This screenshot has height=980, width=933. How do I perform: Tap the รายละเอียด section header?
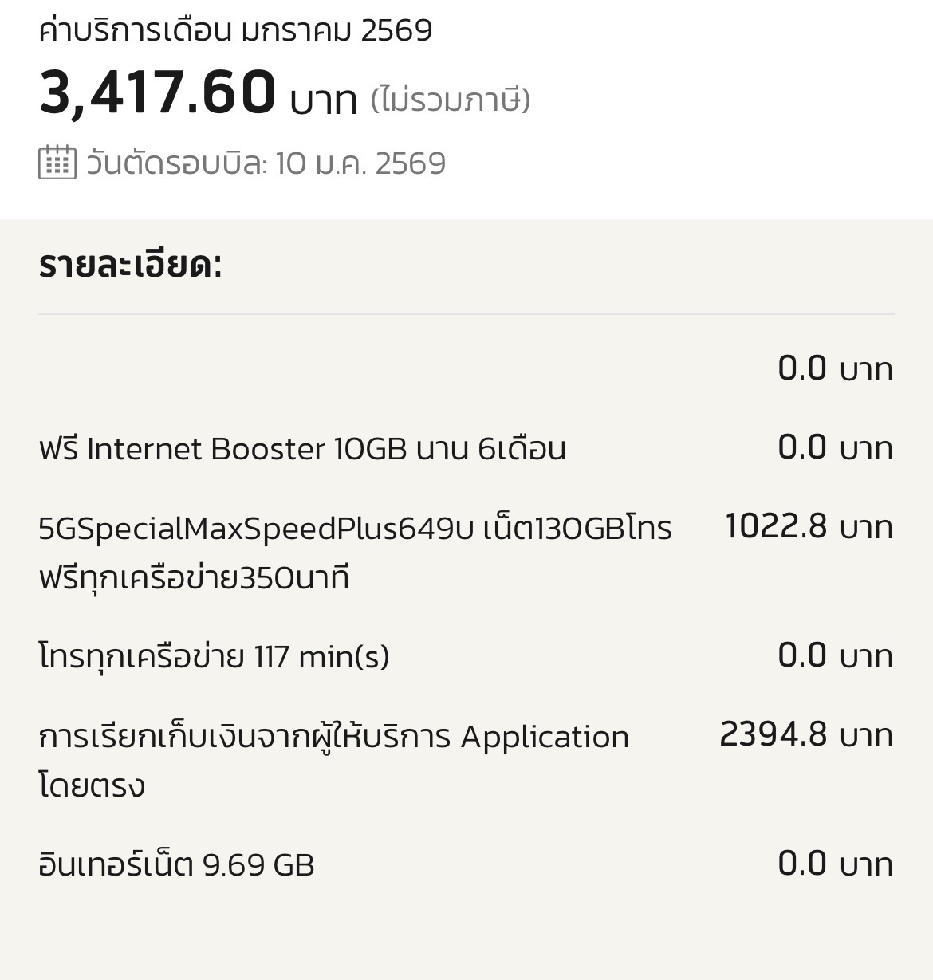point(130,265)
